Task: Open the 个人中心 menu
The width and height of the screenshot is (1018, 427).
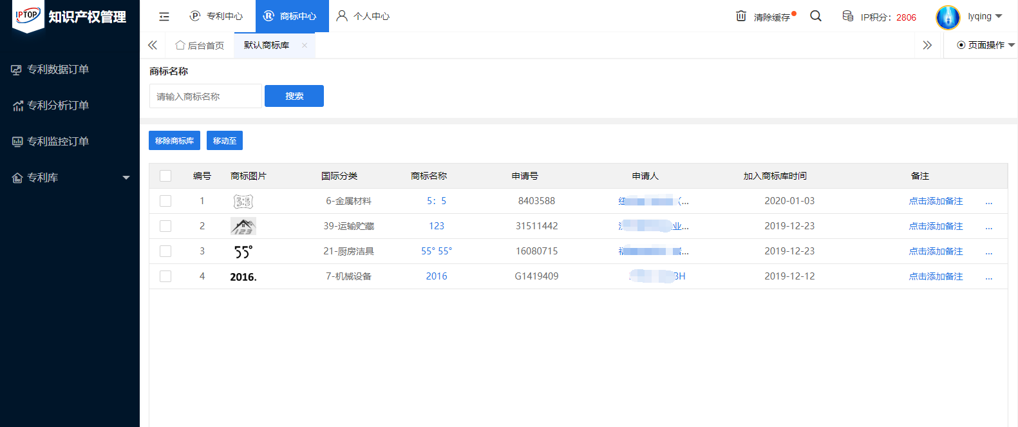Action: click(x=364, y=16)
